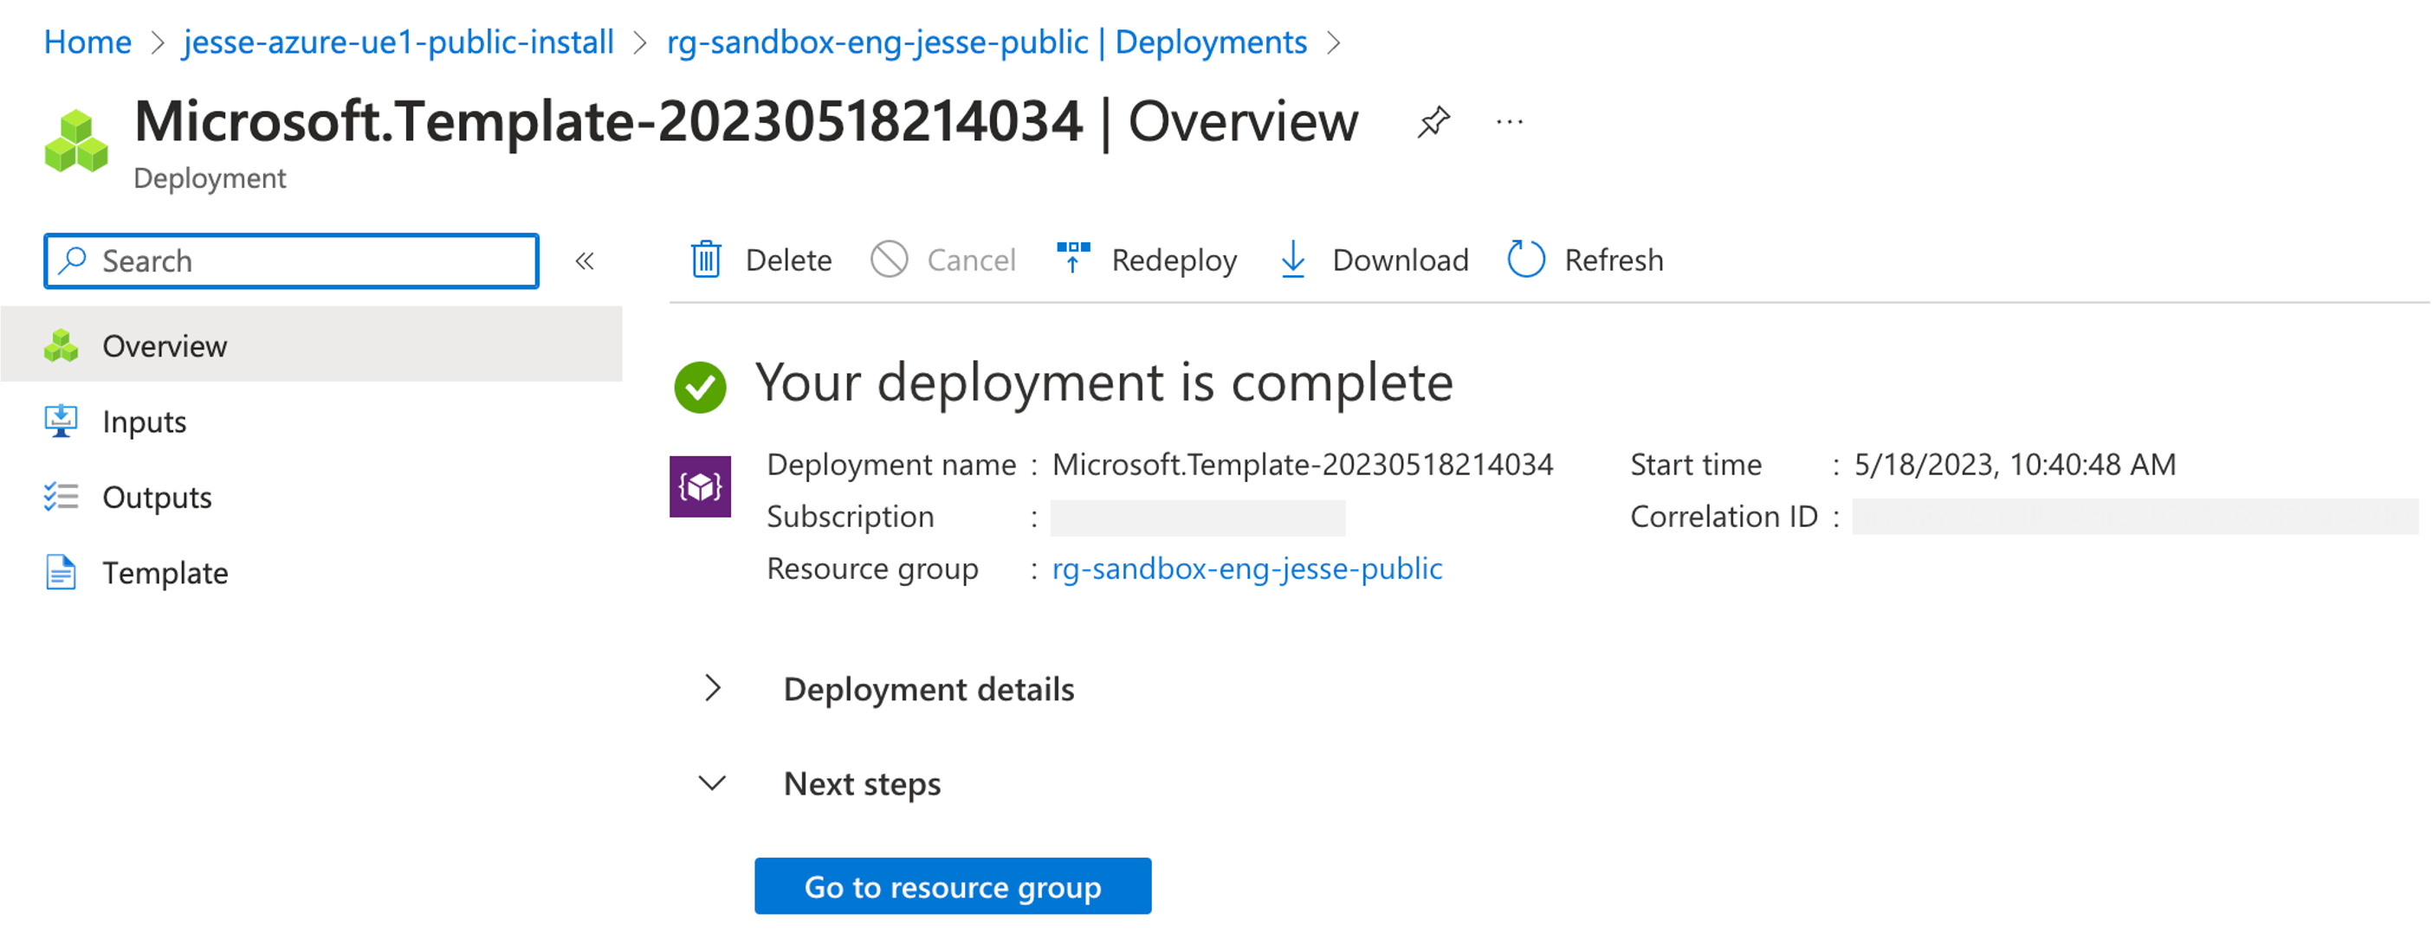
Task: Click the pin to dashboard icon
Action: click(1433, 122)
